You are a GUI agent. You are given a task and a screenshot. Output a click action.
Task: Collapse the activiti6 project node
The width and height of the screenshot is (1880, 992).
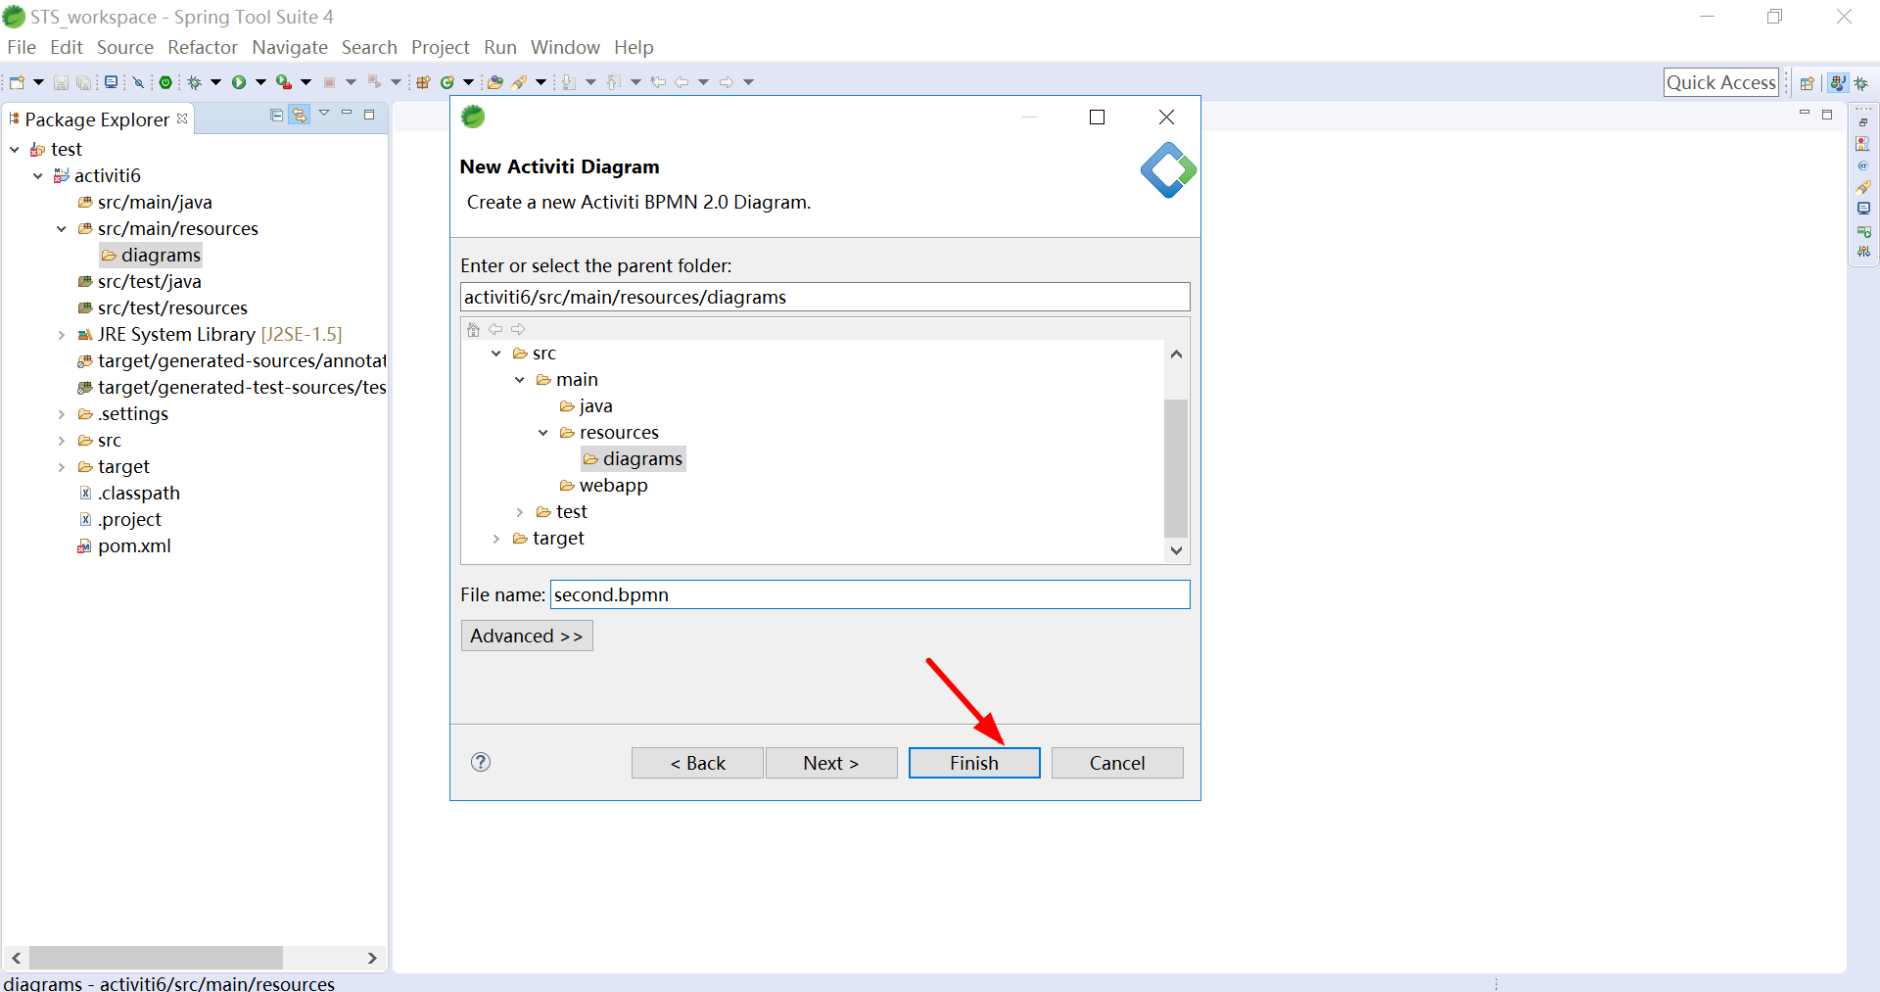tap(38, 176)
